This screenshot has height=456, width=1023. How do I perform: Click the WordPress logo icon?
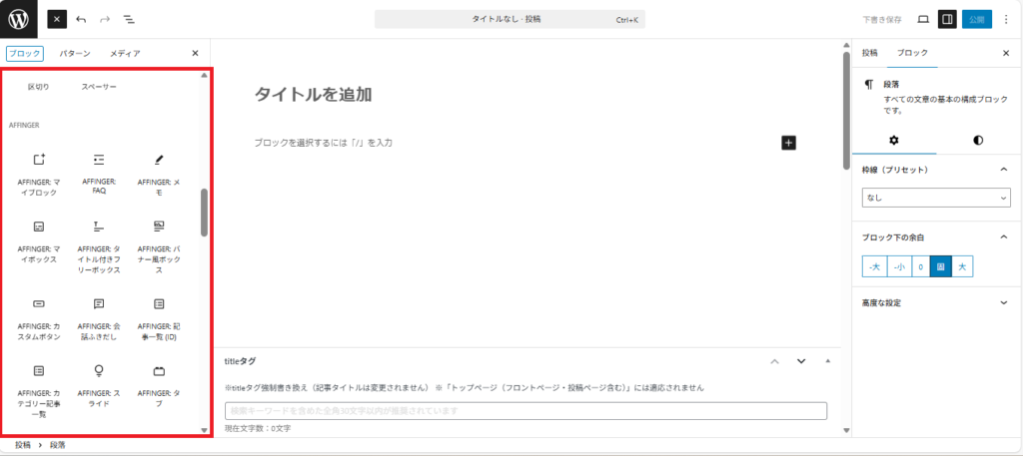(x=19, y=19)
